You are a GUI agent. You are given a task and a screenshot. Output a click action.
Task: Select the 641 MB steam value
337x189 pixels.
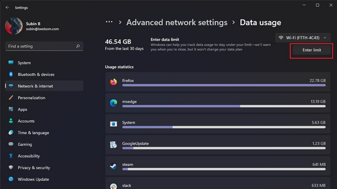pyautogui.click(x=319, y=164)
